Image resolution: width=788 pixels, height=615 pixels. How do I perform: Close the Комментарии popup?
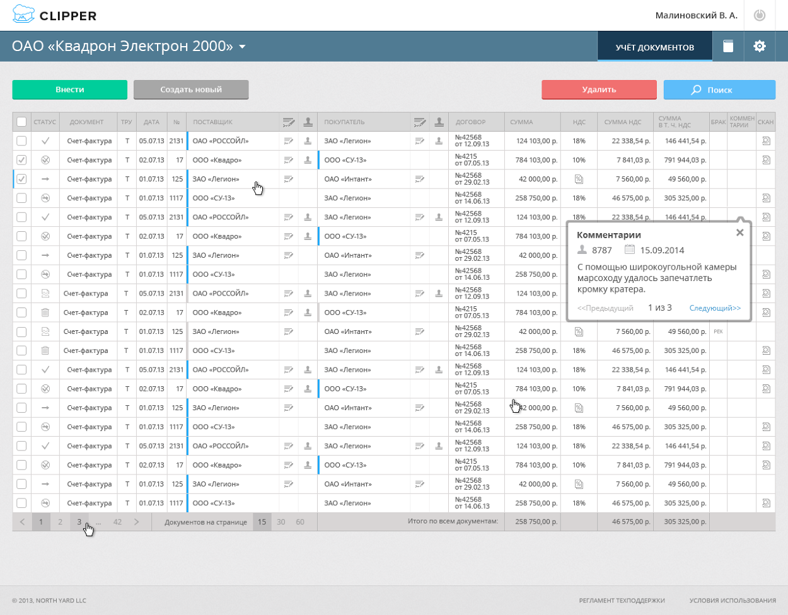739,233
